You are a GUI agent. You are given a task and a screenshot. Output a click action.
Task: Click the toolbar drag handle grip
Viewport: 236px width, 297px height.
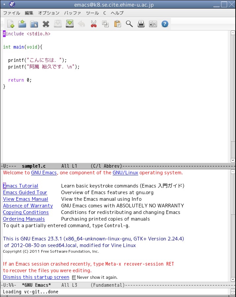coord(2,24)
